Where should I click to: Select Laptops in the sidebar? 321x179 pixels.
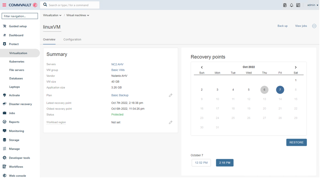coord(14,87)
